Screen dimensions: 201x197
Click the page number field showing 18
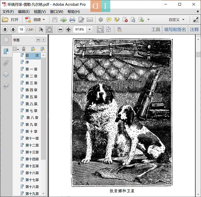[21, 30]
